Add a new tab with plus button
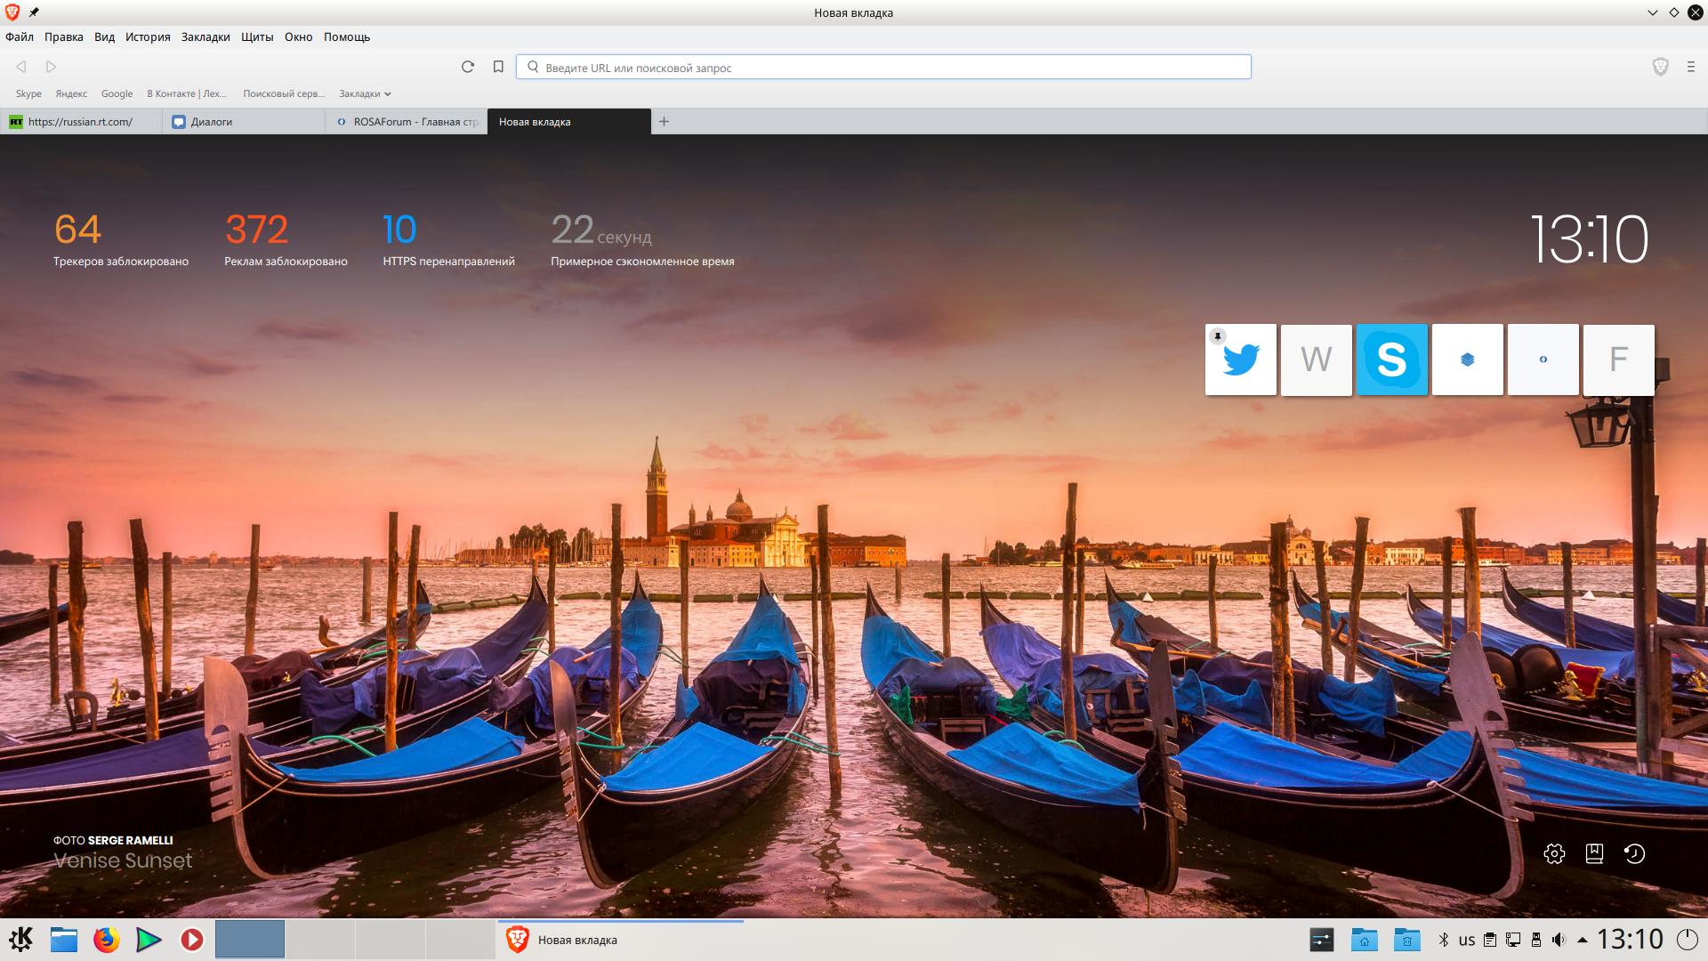 (x=664, y=122)
